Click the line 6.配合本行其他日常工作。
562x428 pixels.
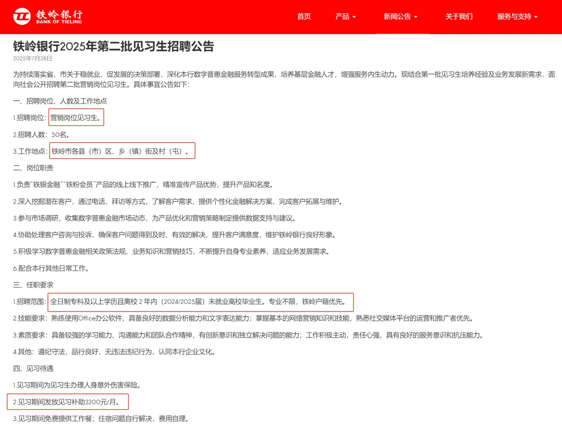coord(51,269)
